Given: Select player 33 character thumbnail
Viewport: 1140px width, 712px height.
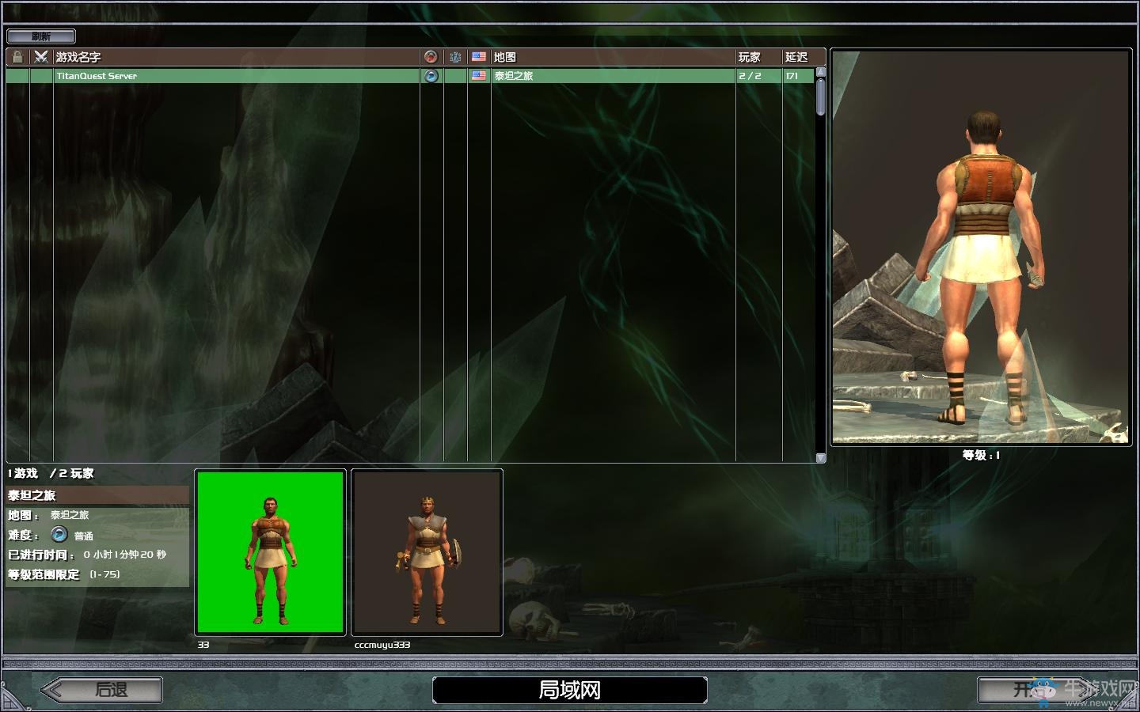Looking at the screenshot, I should click(x=270, y=552).
